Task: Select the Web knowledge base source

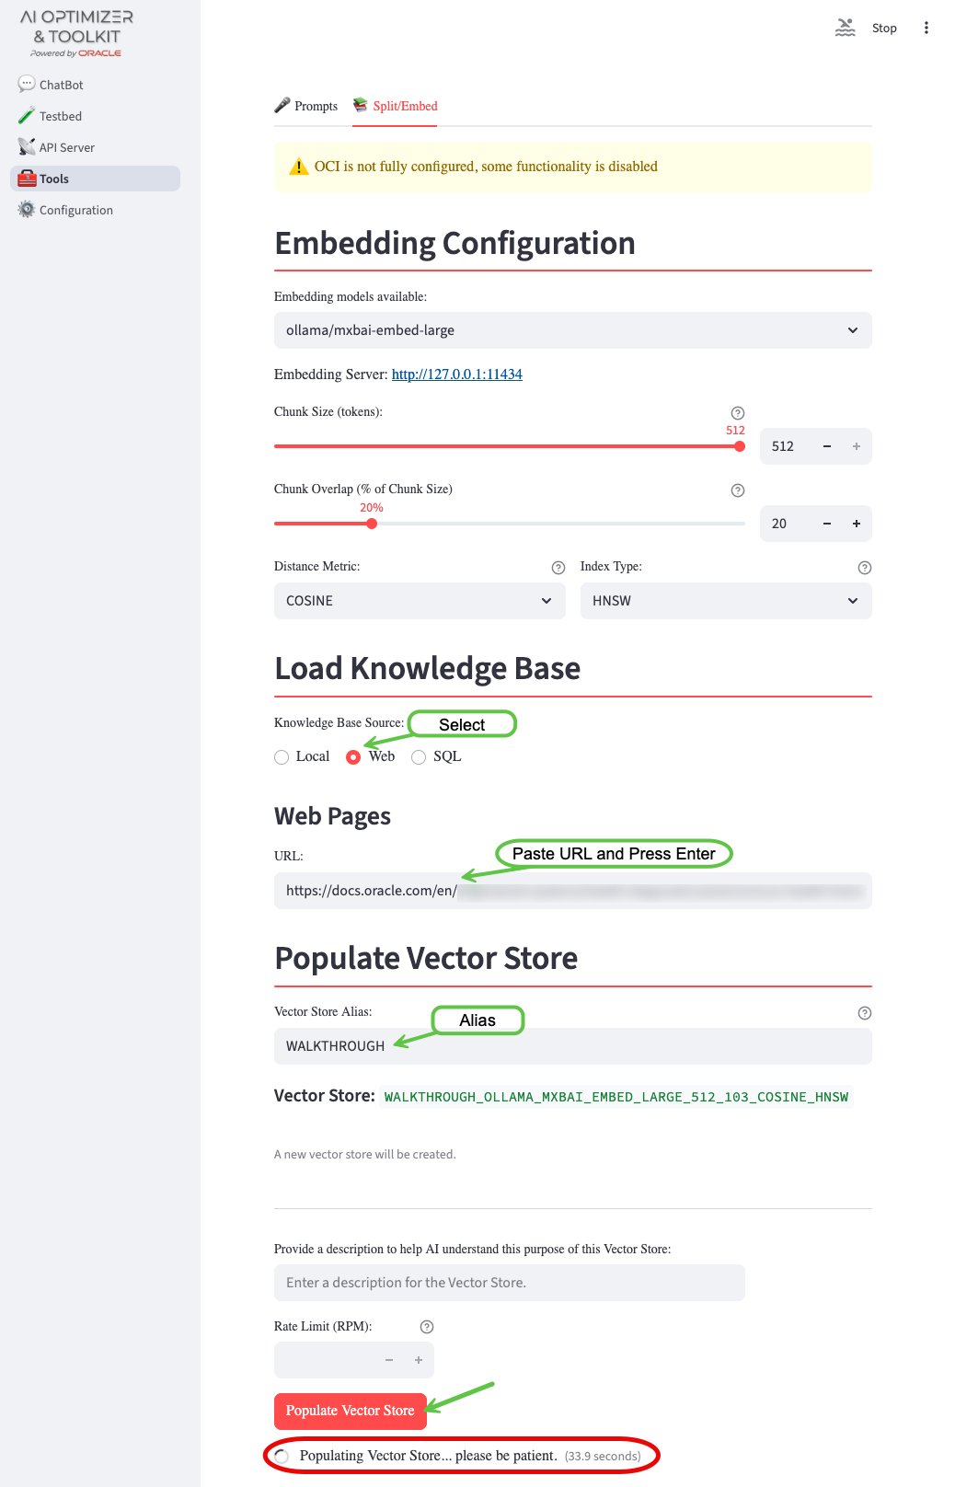Action: coord(353,757)
